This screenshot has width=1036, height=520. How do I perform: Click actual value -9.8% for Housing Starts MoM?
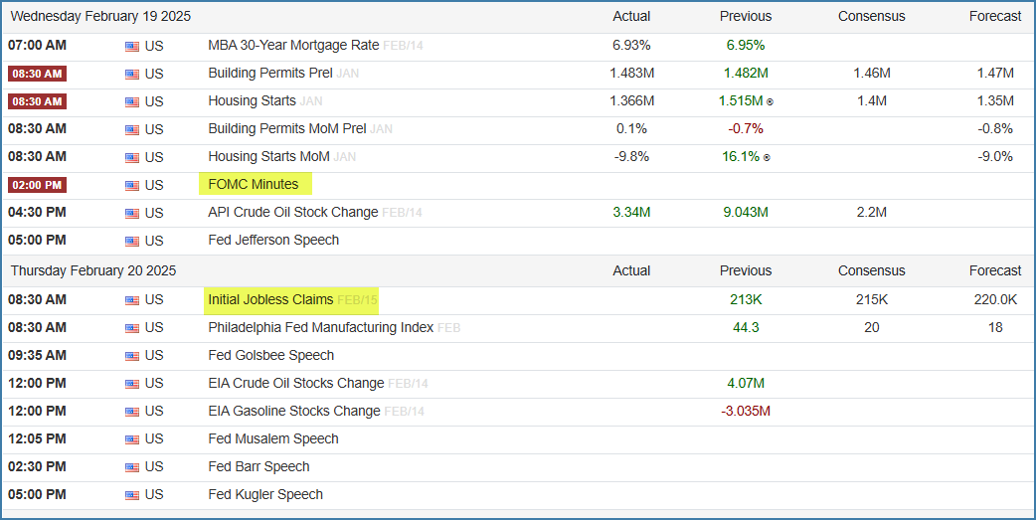click(x=631, y=156)
